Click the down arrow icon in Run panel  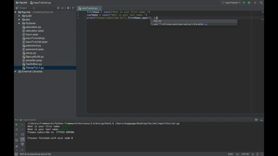pos(22,130)
